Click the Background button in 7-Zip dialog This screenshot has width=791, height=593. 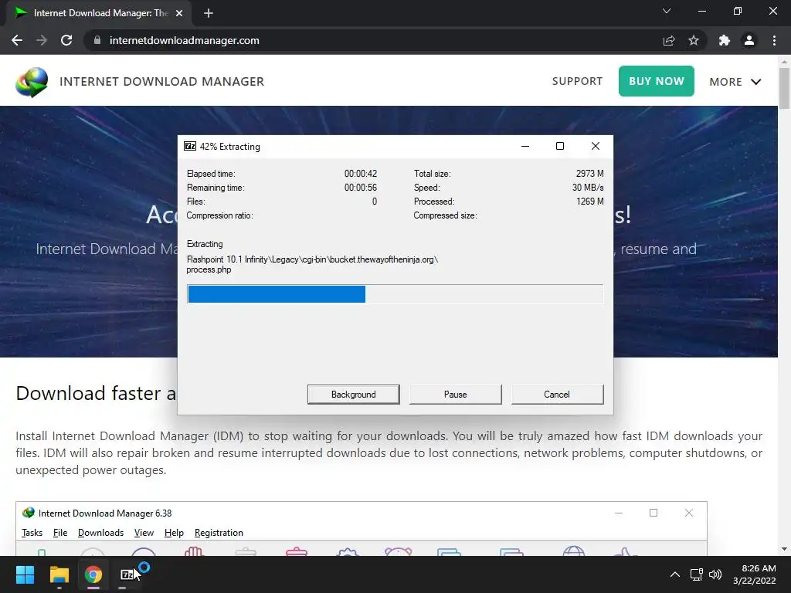353,395
